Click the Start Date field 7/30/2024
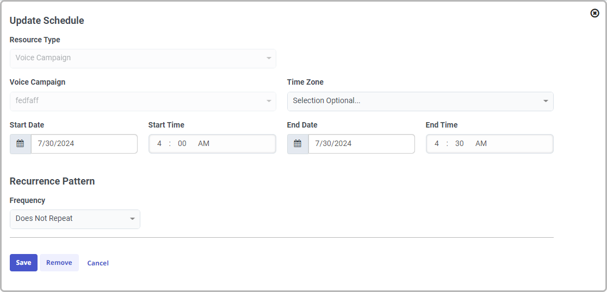Image resolution: width=607 pixels, height=292 pixels. click(84, 144)
